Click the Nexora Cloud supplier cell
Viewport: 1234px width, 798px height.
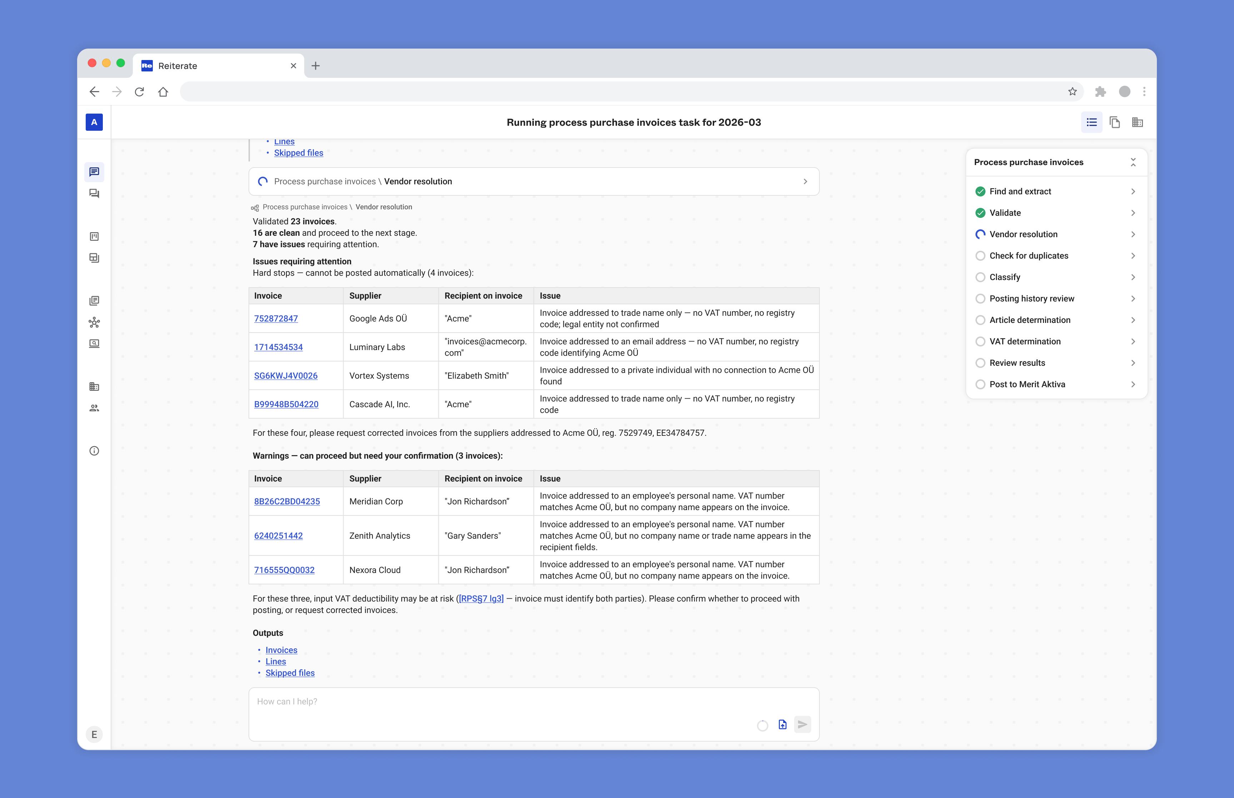coord(391,570)
